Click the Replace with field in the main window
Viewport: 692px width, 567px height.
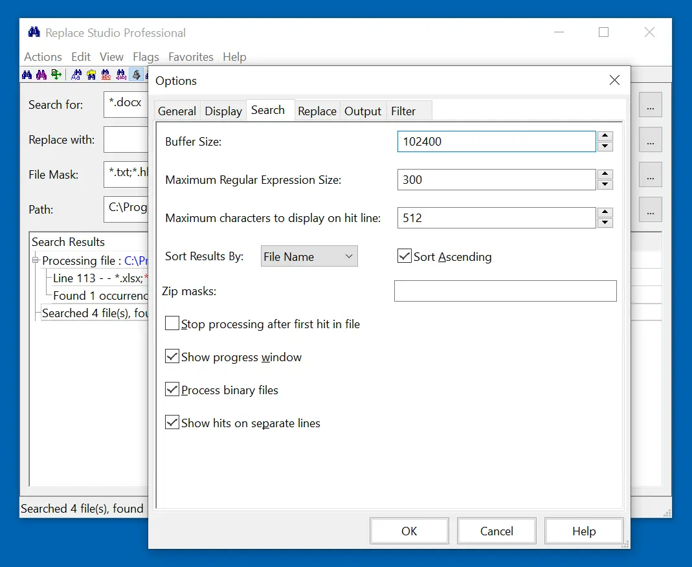(126, 139)
